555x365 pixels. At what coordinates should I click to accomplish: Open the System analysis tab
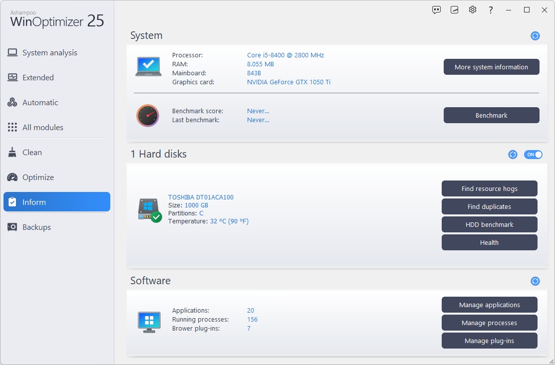(x=49, y=53)
